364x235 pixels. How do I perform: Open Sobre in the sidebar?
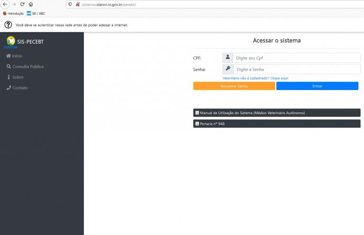pyautogui.click(x=15, y=77)
